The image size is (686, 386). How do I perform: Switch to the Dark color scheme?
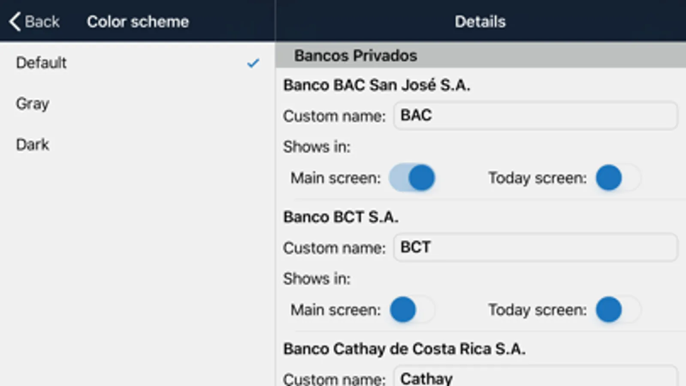(33, 145)
